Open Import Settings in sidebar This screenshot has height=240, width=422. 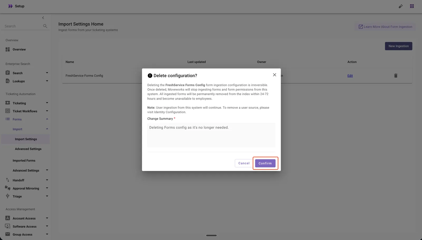coord(25,139)
